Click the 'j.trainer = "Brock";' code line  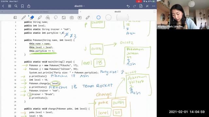42,94
